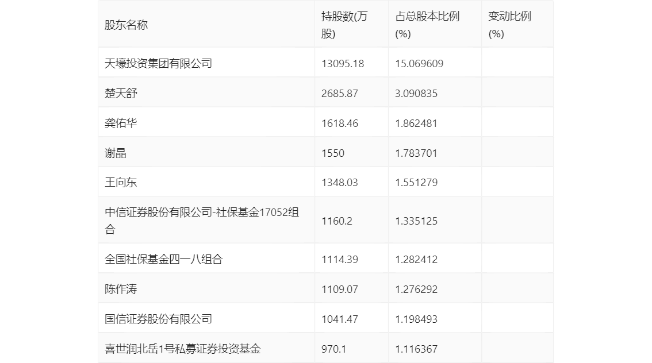Select shareholder 陈作涛
The width and height of the screenshot is (652, 363).
click(121, 289)
